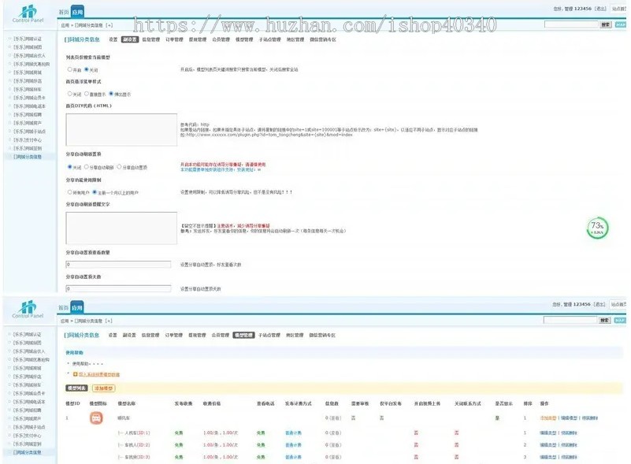Click the Control Panel logo in lower screenshot
Screen dimensions: 631x464
click(x=28, y=310)
